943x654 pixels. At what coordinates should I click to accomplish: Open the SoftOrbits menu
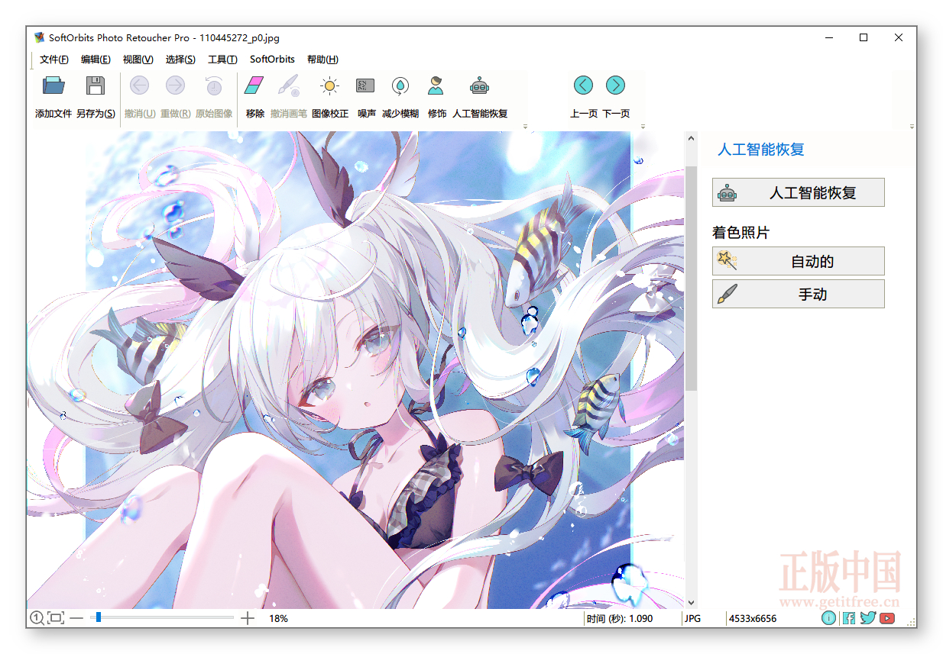tap(272, 60)
